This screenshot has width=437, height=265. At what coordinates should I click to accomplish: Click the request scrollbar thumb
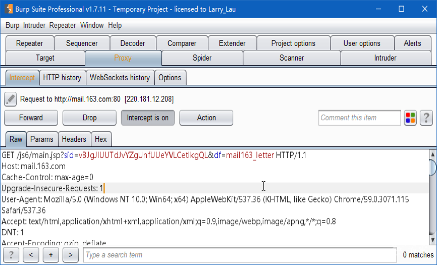432,167
